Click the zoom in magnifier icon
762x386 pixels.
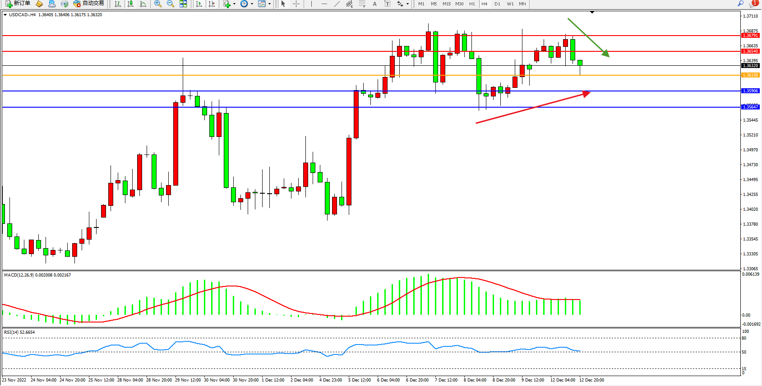pos(158,4)
